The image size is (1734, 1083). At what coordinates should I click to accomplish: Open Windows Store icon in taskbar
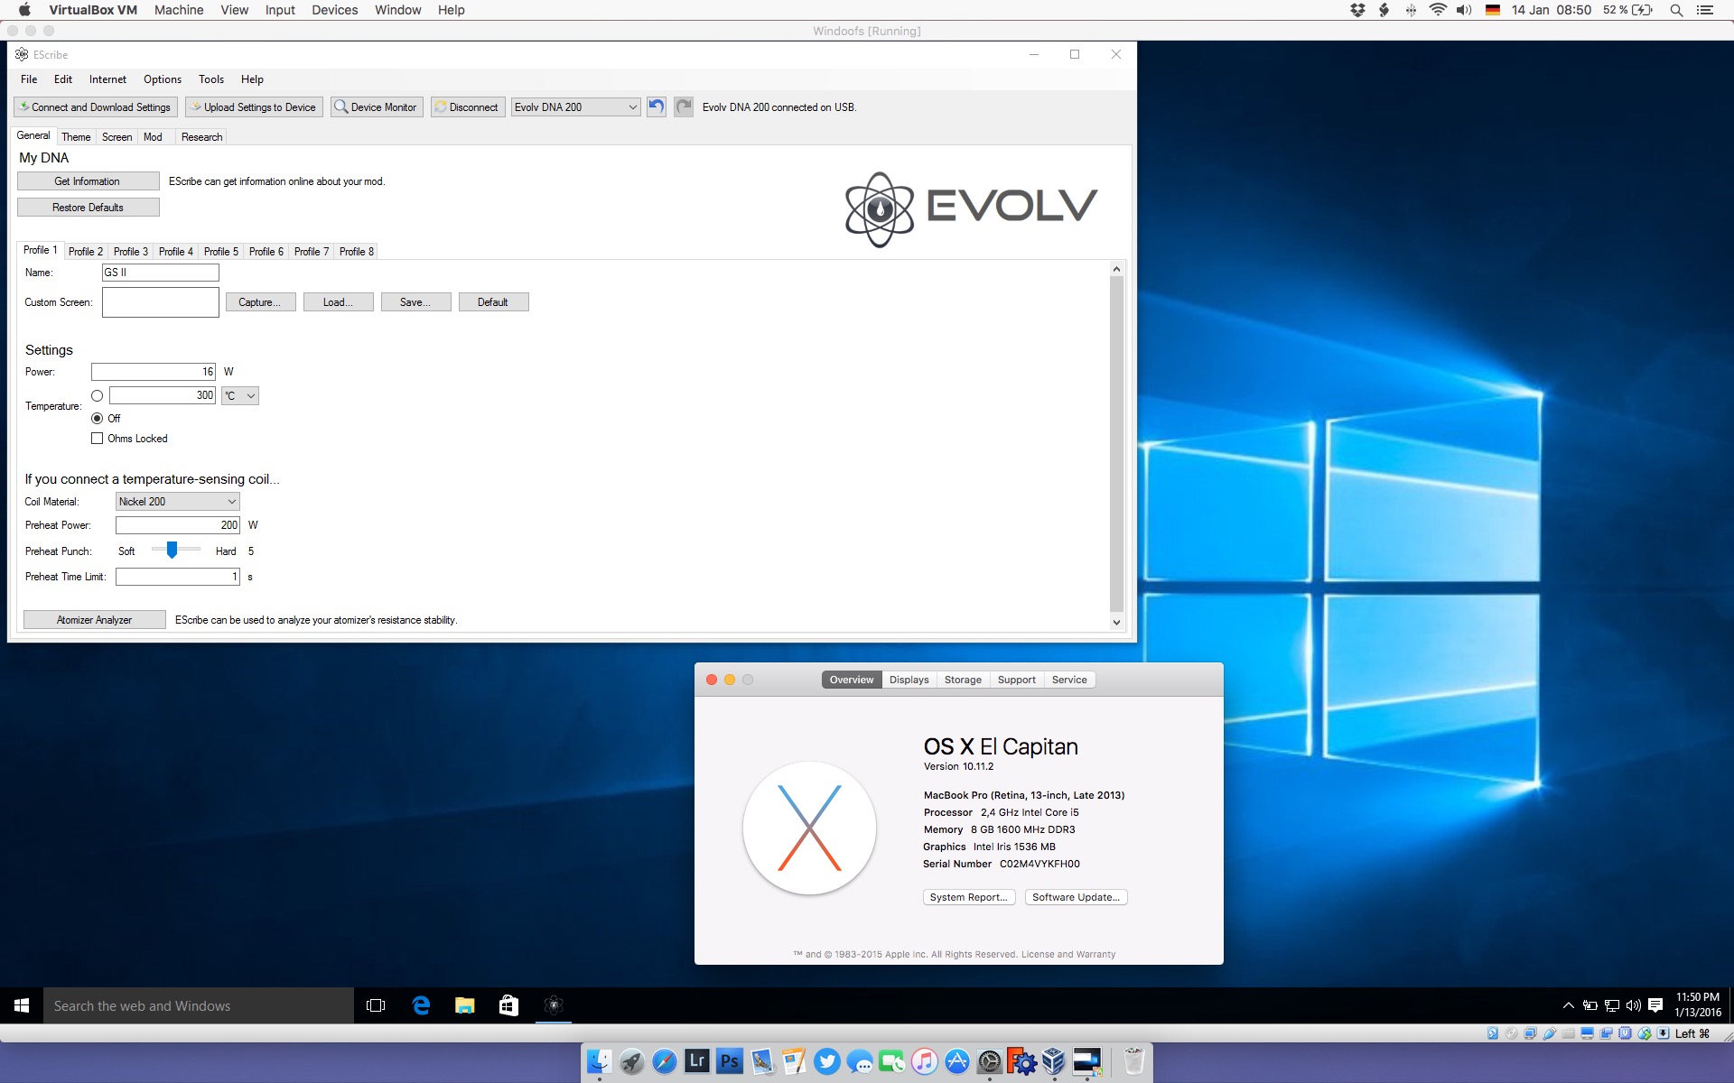click(508, 1005)
